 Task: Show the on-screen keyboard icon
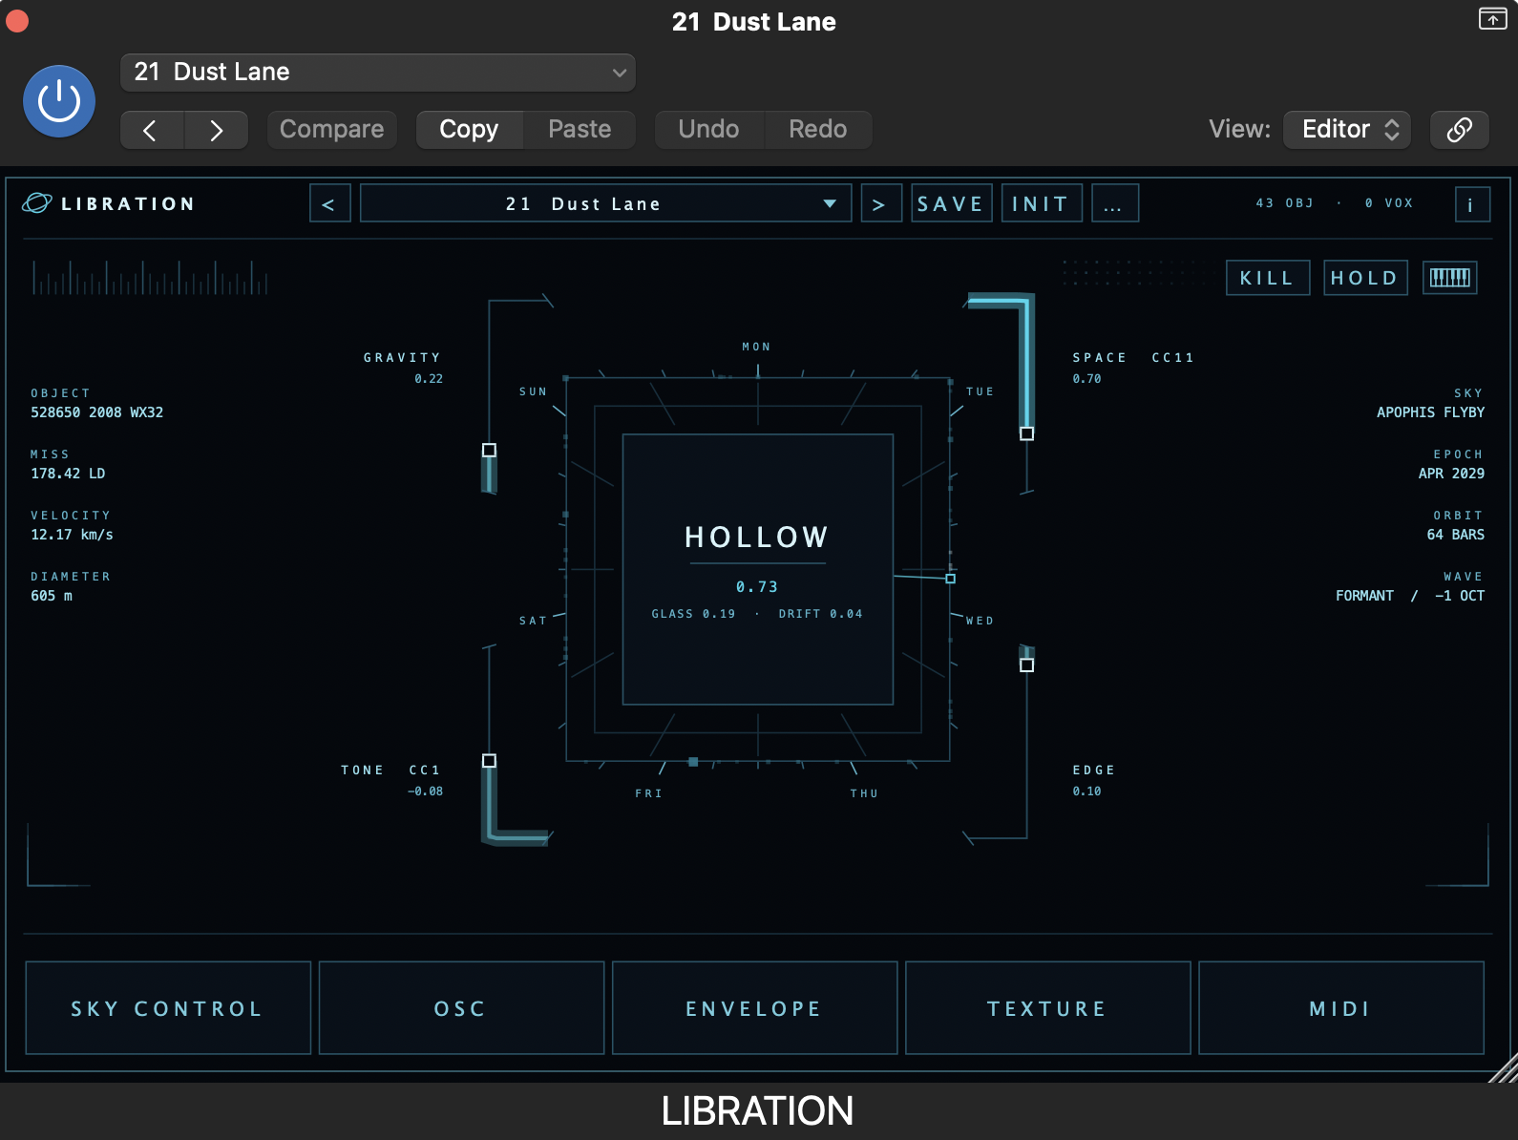click(x=1449, y=278)
